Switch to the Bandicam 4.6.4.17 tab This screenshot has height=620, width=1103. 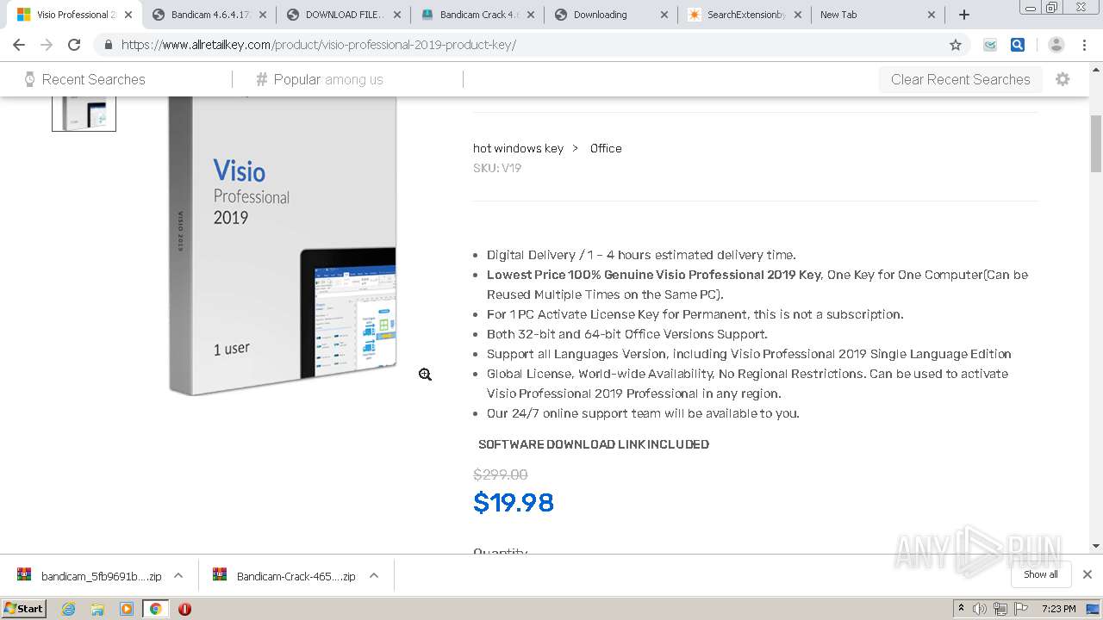pos(209,15)
